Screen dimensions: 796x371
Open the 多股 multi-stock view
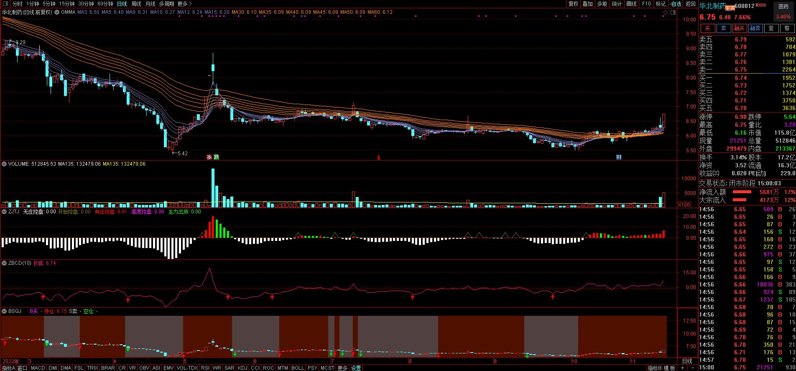click(602, 4)
